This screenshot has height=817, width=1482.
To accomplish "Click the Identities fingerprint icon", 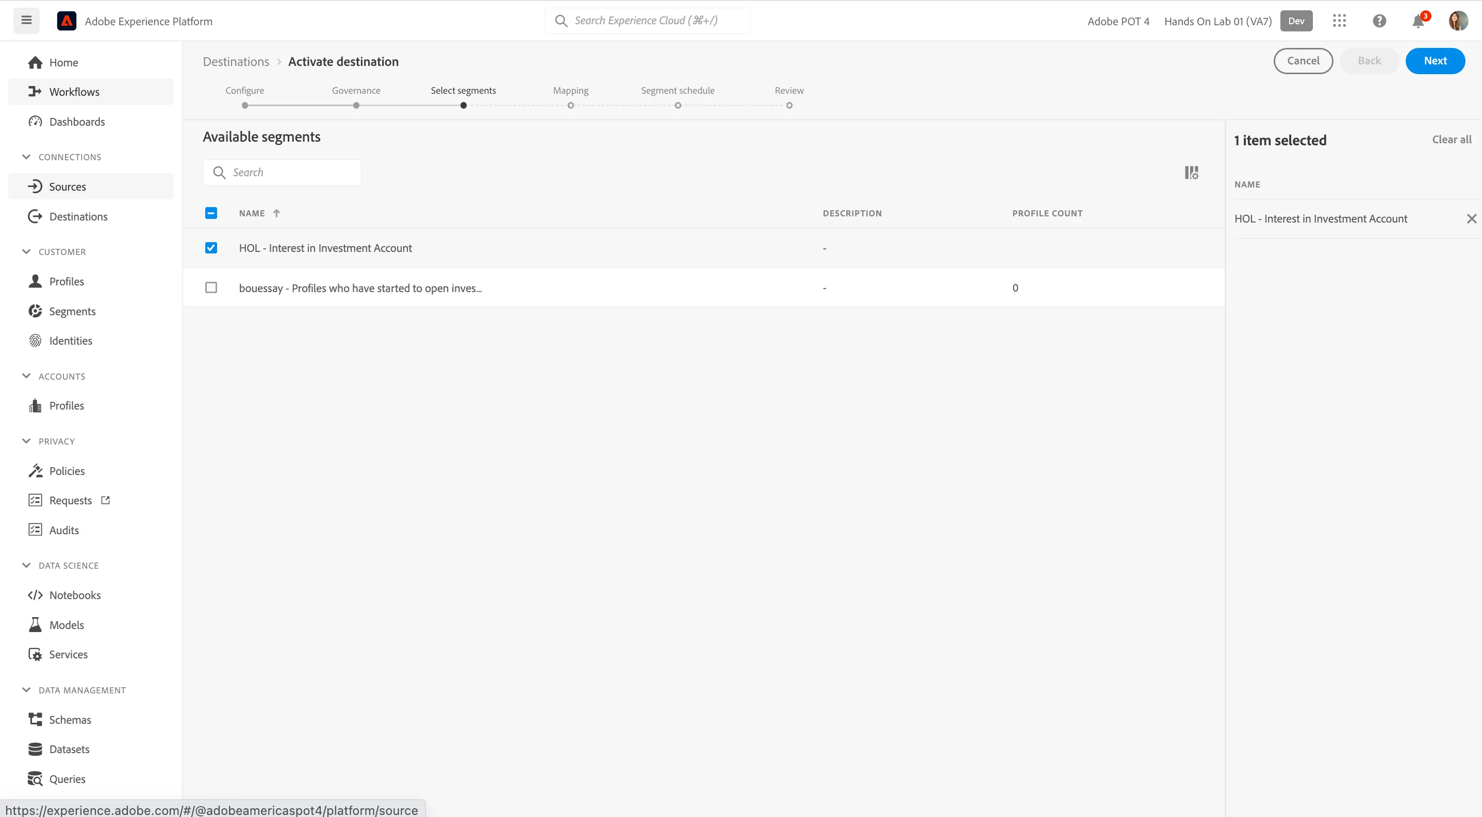I will [x=35, y=341].
